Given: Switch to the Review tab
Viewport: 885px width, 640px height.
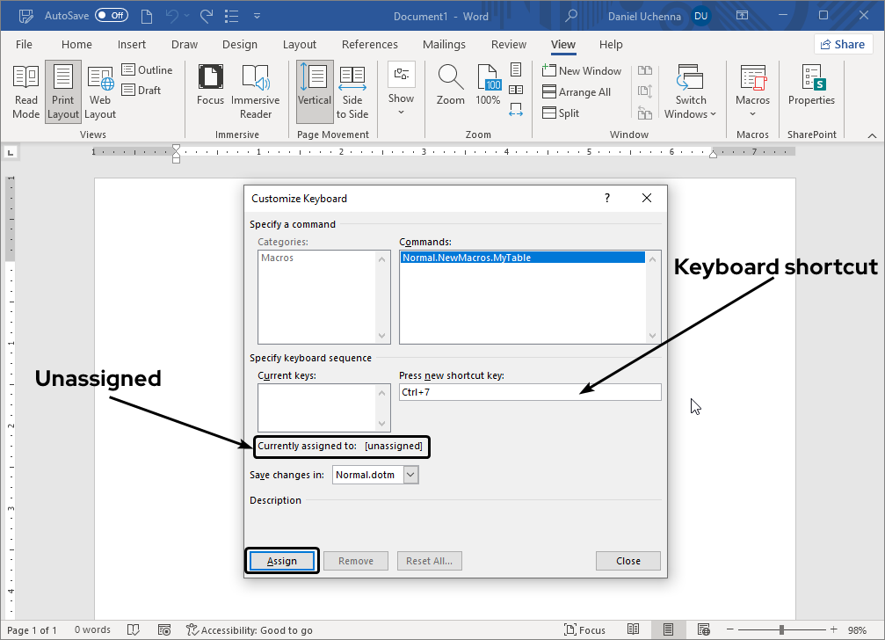Looking at the screenshot, I should point(508,44).
